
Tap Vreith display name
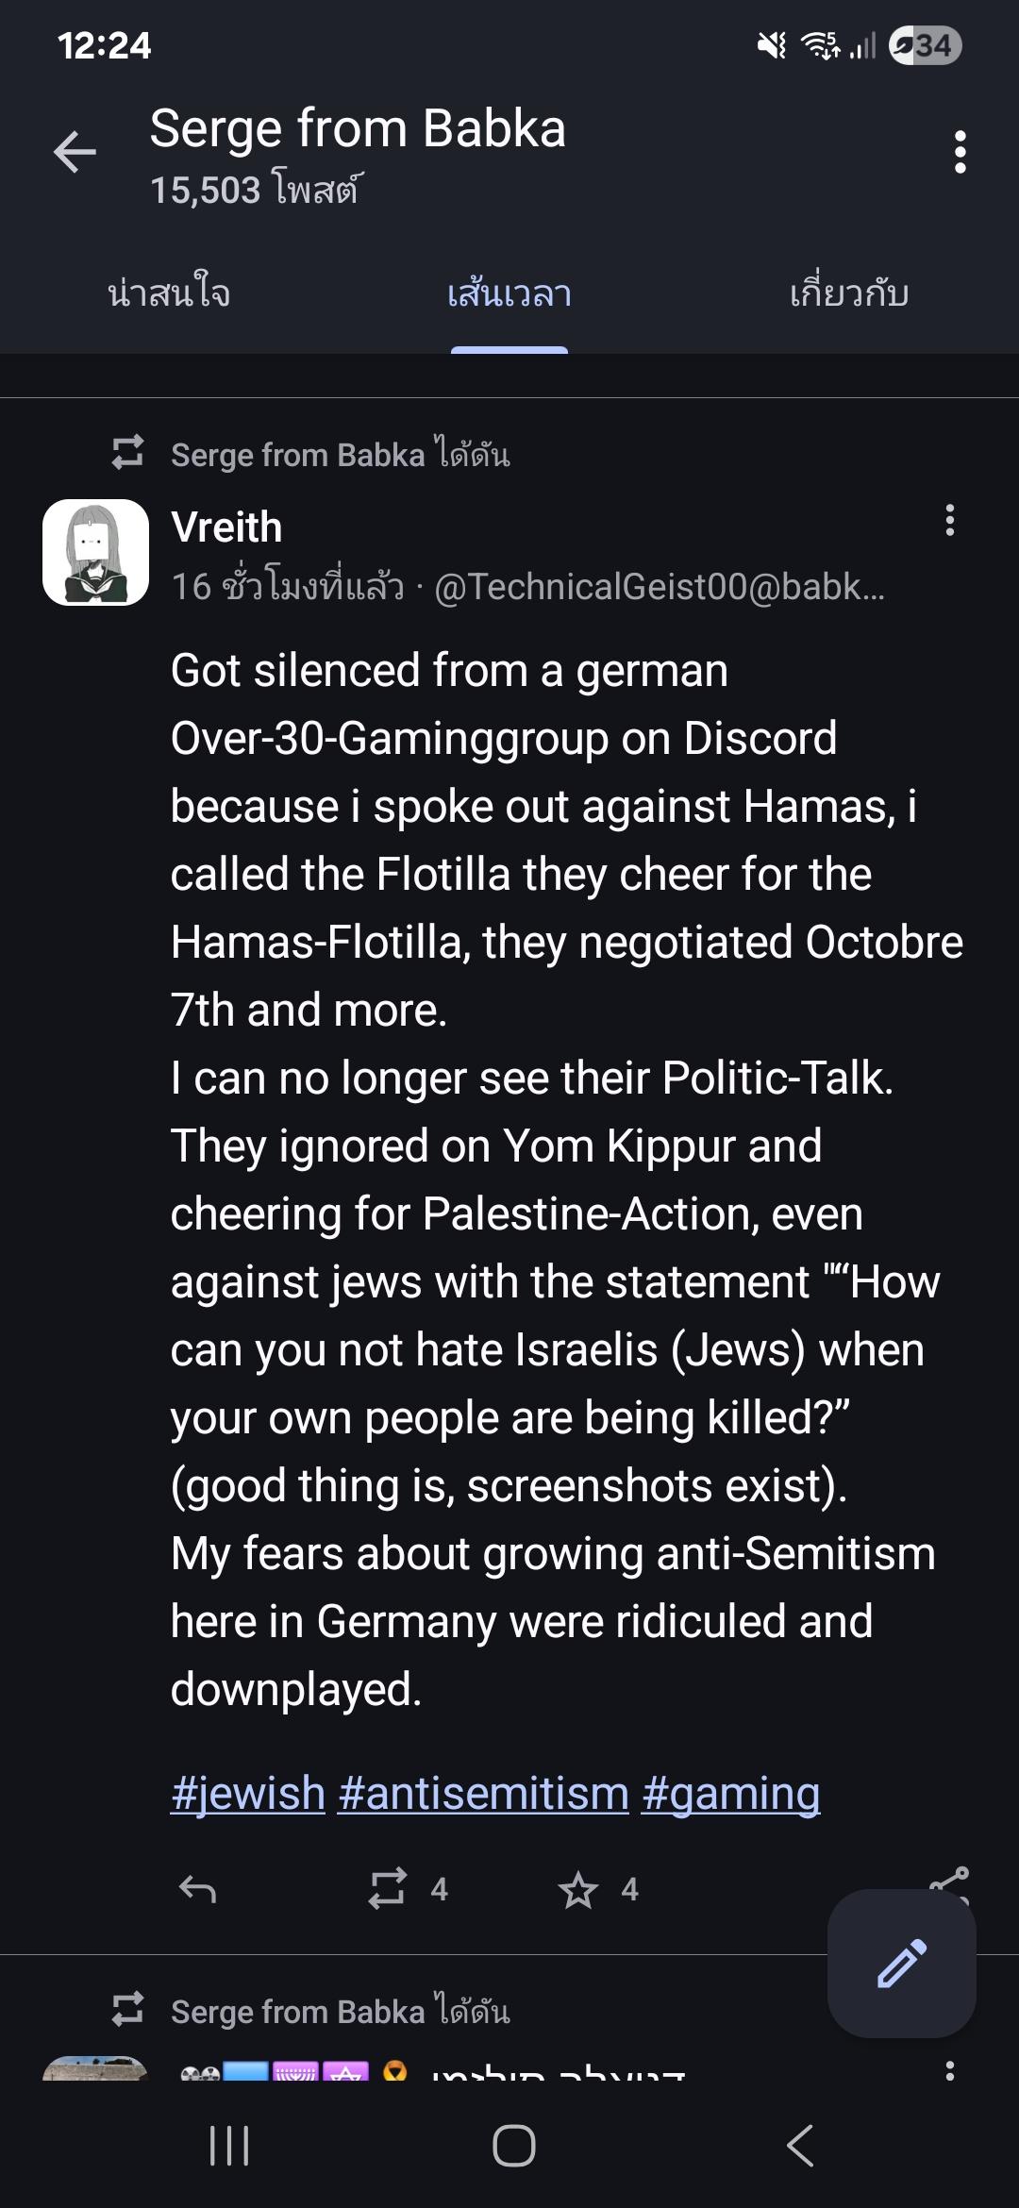tap(226, 527)
